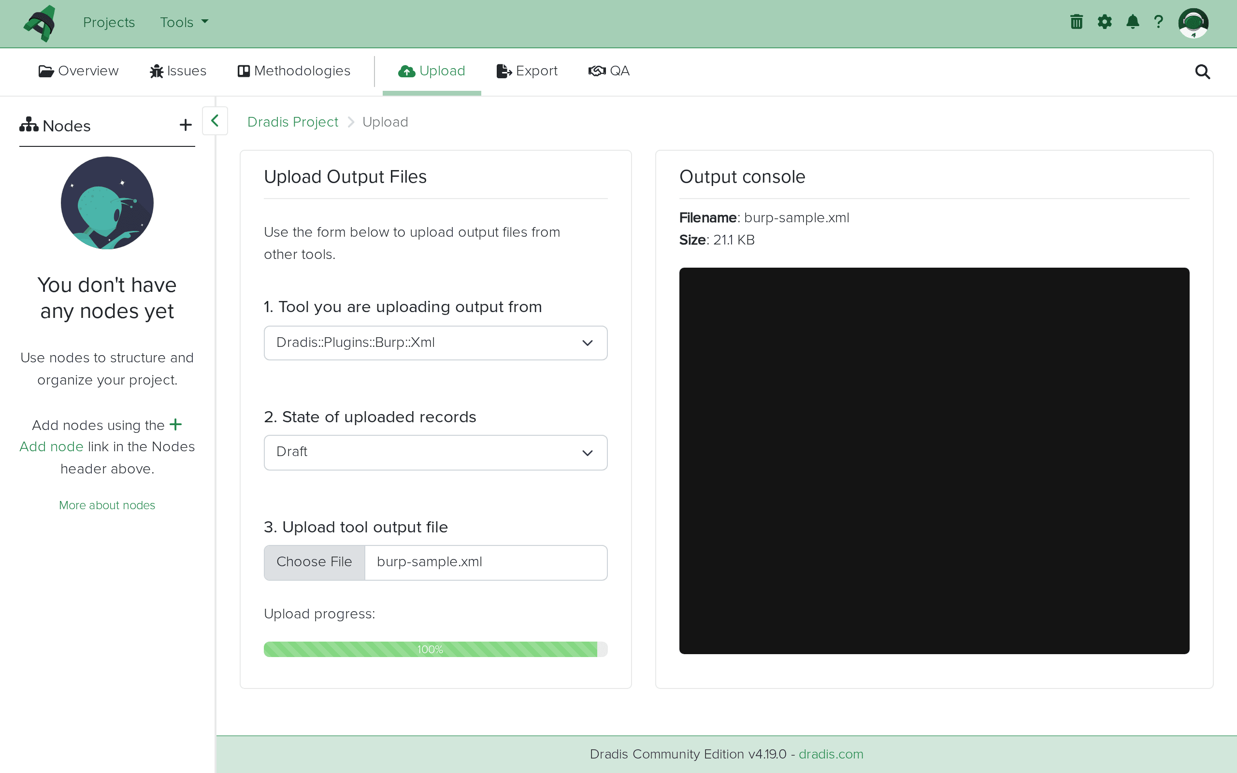Select the Upload tab
Screen dimensions: 1237x773
coord(432,71)
